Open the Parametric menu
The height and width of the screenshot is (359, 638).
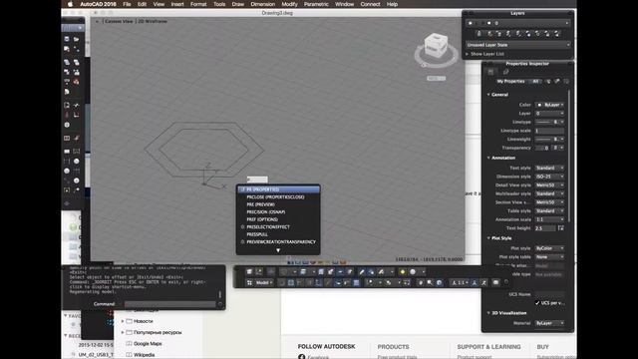[x=316, y=4]
